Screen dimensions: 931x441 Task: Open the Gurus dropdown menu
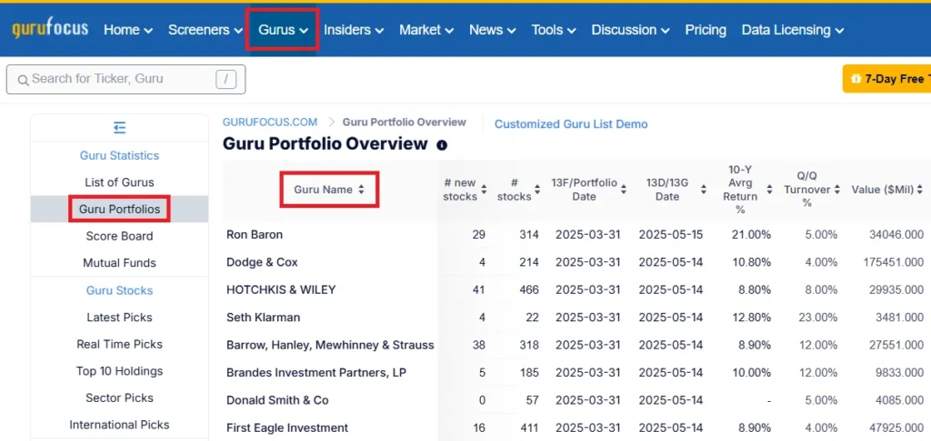284,30
